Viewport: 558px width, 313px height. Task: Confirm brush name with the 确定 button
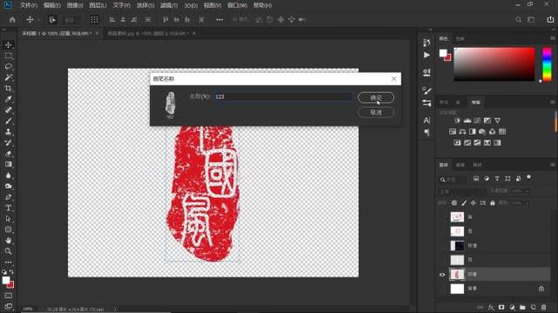click(376, 97)
